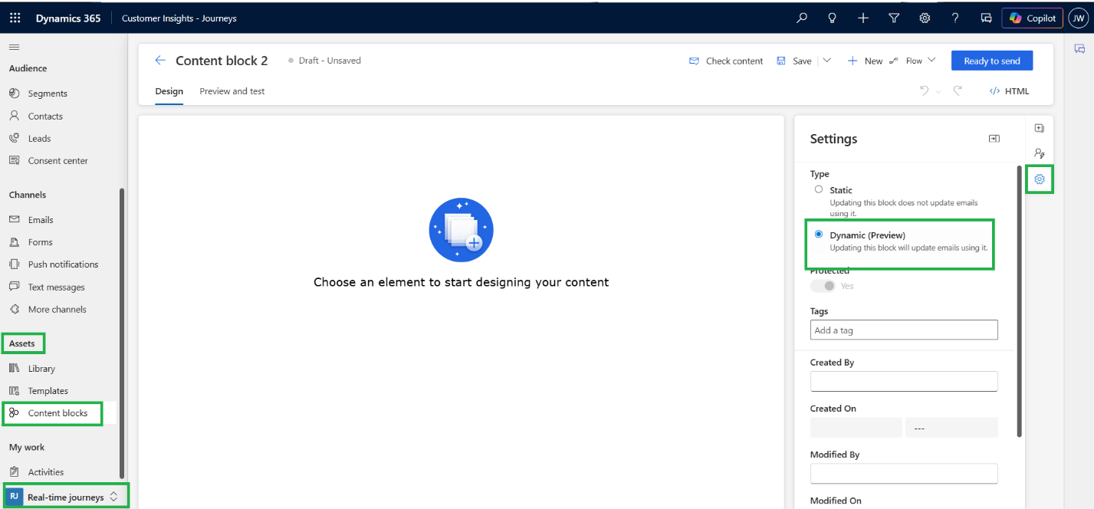1094x509 pixels.
Task: Open Activities under My work
Action: pos(45,472)
